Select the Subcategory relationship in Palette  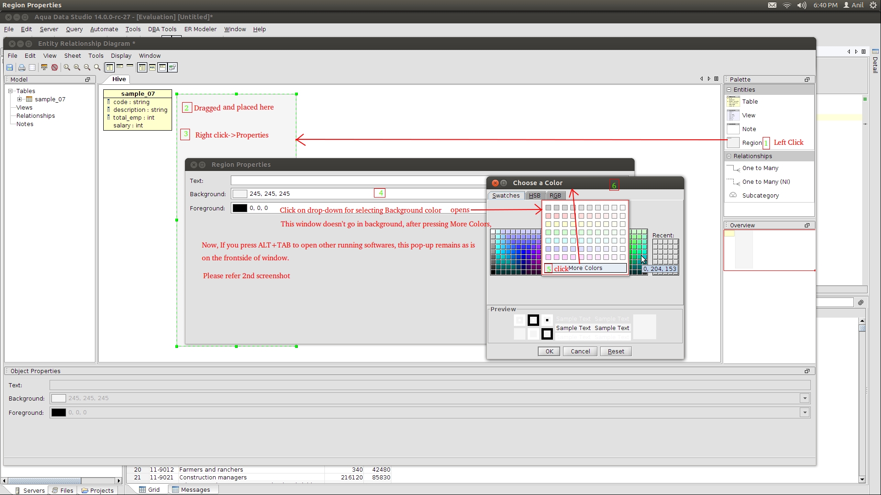point(760,196)
